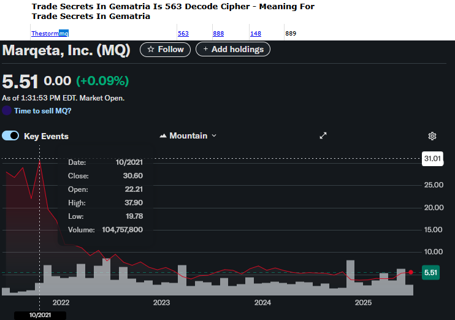Click the Follow button for Marqeta

tap(165, 50)
